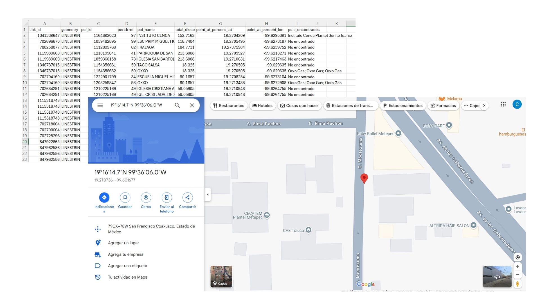Viewport: 540px width, 303px height.
Task: Click the Compartir share icon
Action: (x=187, y=198)
